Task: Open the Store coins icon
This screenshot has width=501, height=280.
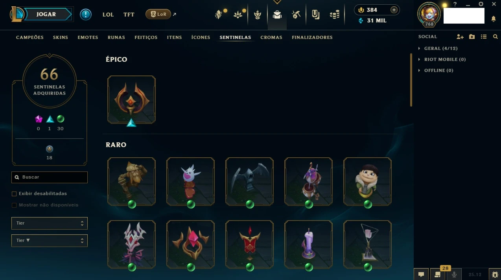Action: (335, 15)
